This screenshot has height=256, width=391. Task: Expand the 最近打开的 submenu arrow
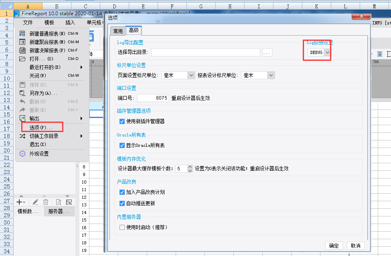point(81,67)
